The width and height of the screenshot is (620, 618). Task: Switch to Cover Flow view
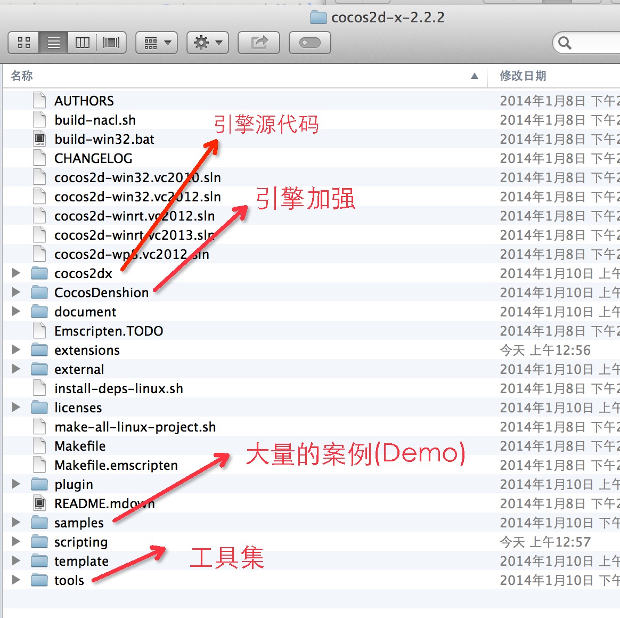111,42
